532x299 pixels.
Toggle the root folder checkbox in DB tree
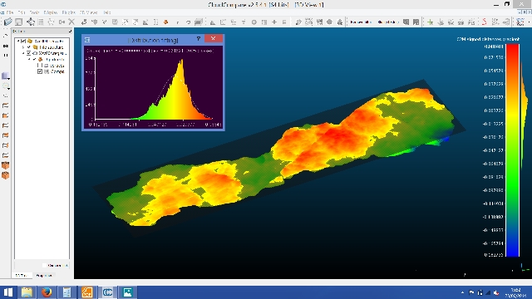click(23, 41)
